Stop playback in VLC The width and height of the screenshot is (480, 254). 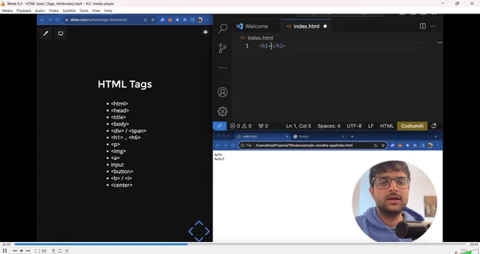pyautogui.click(x=21, y=250)
